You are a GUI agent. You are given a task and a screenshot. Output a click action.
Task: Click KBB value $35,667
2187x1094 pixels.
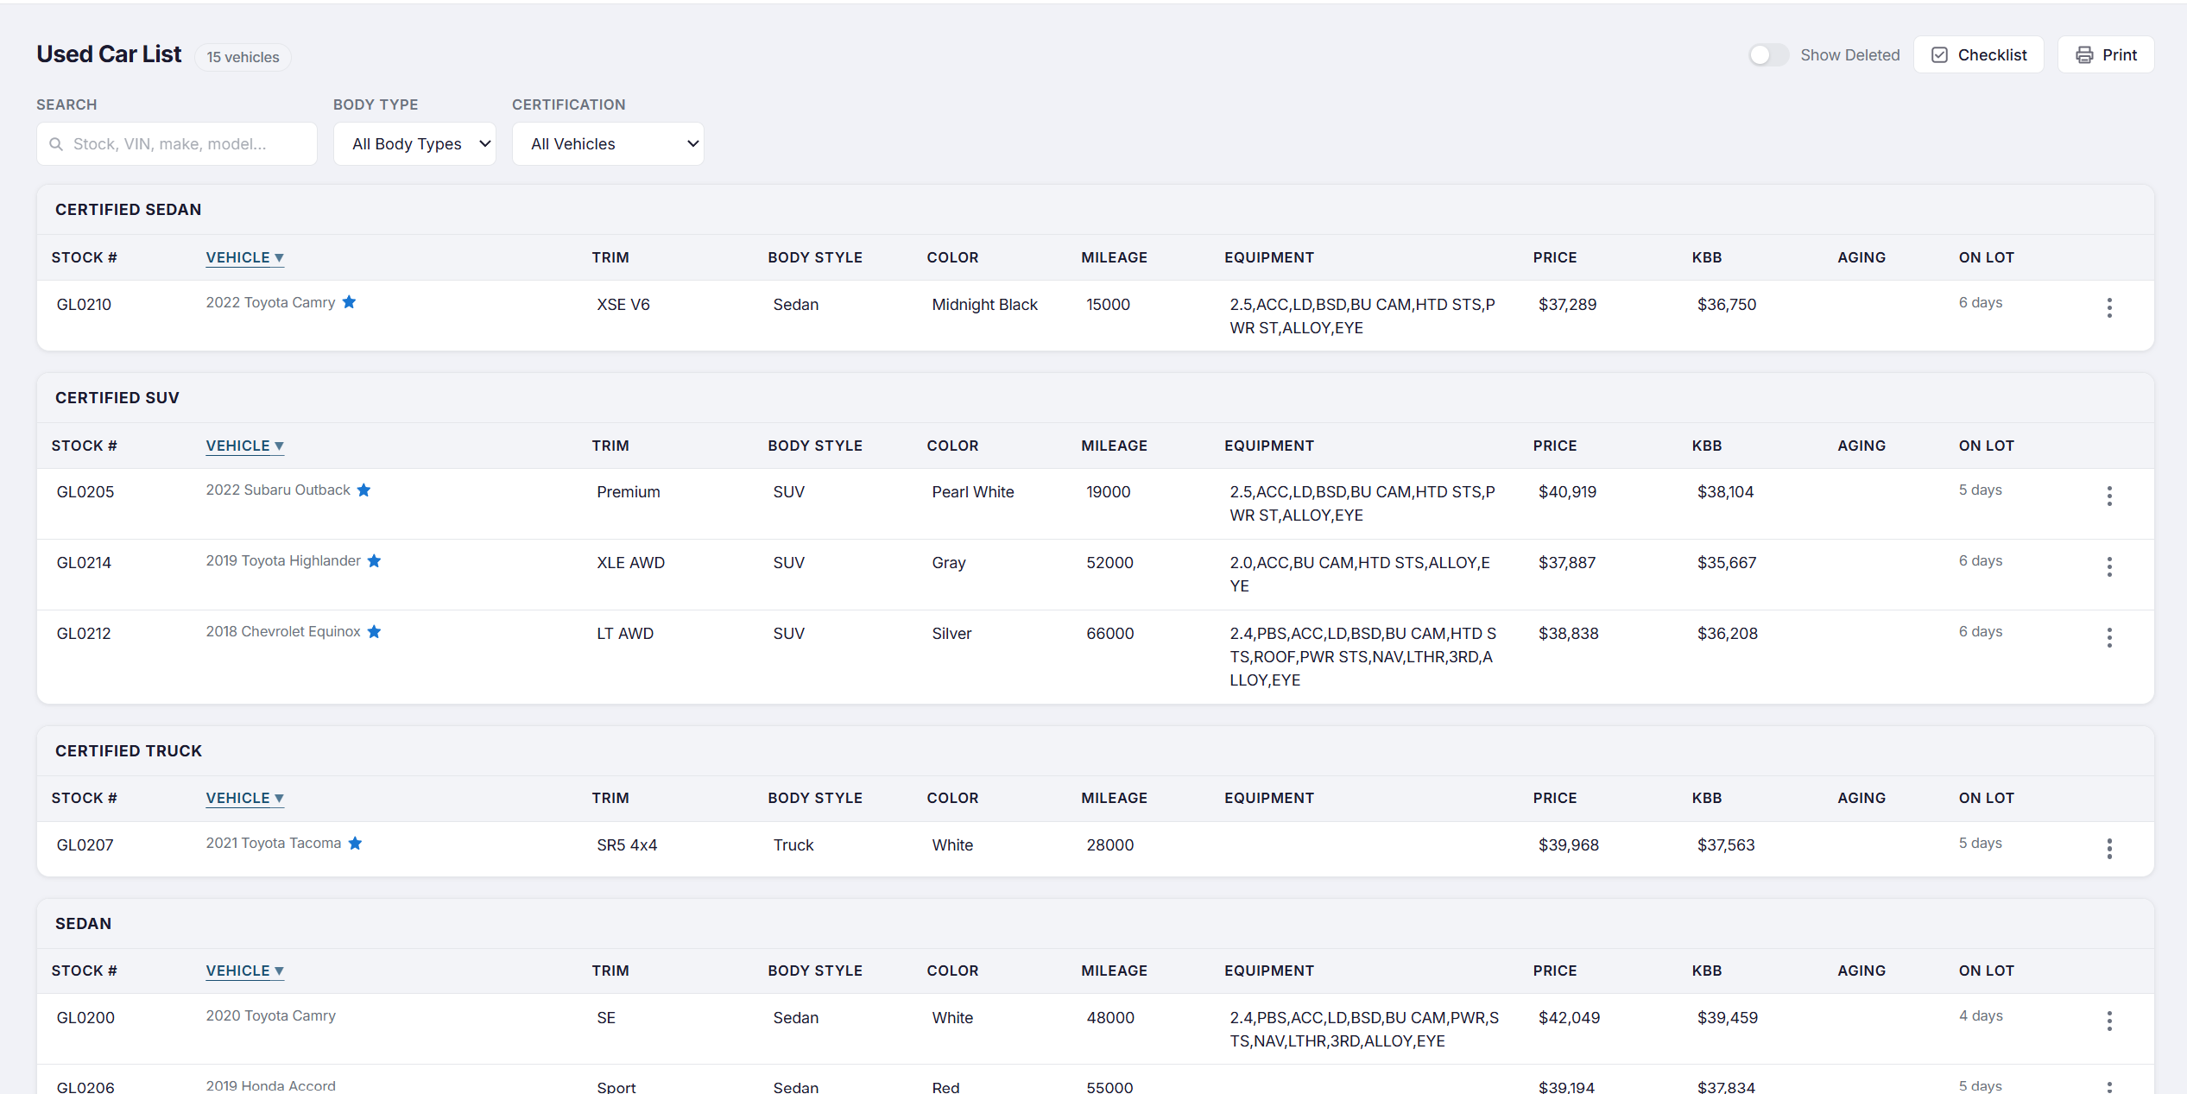click(1726, 563)
